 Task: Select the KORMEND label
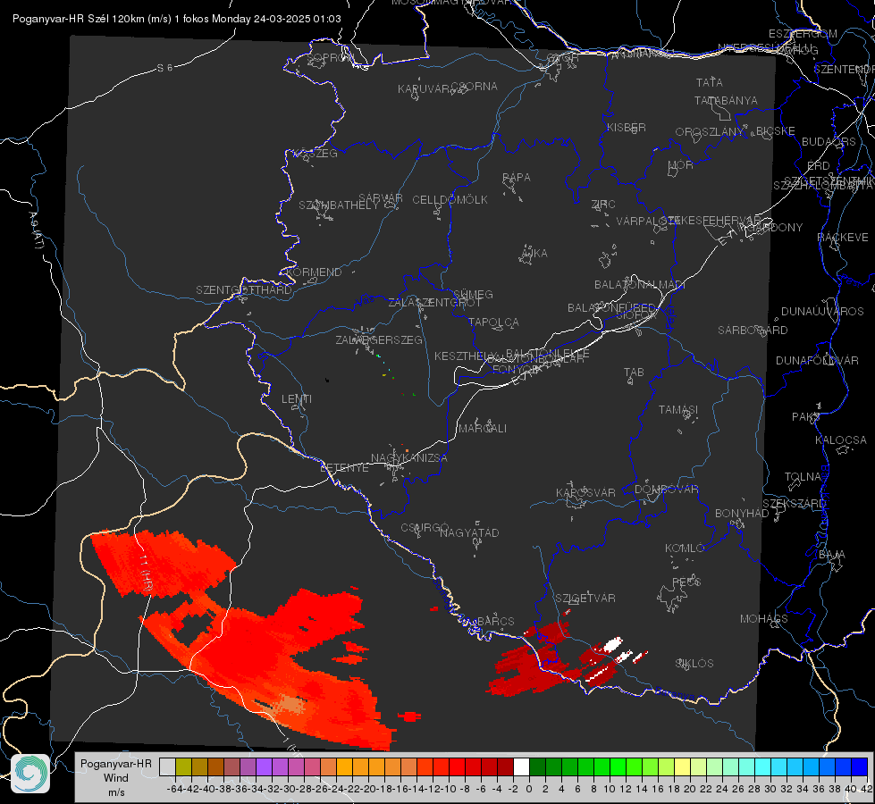(314, 272)
